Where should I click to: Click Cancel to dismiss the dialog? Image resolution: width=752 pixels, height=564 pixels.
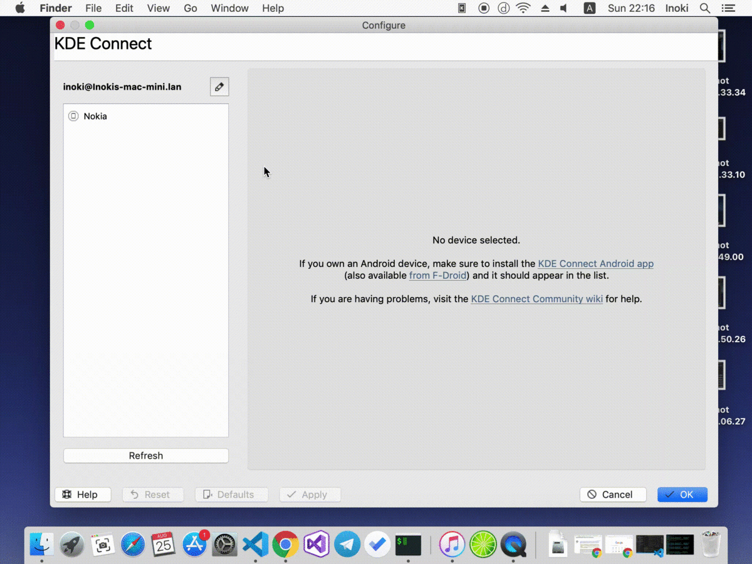(612, 494)
